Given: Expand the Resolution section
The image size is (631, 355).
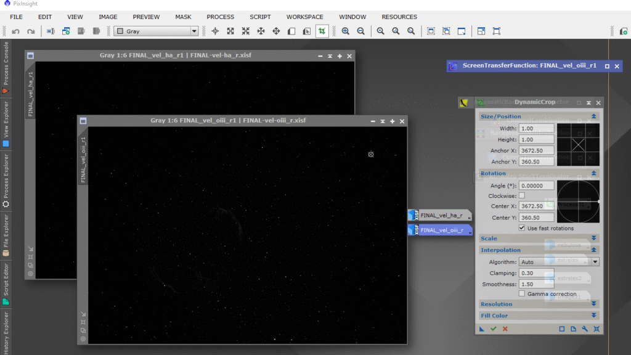Looking at the screenshot, I should coord(593,304).
